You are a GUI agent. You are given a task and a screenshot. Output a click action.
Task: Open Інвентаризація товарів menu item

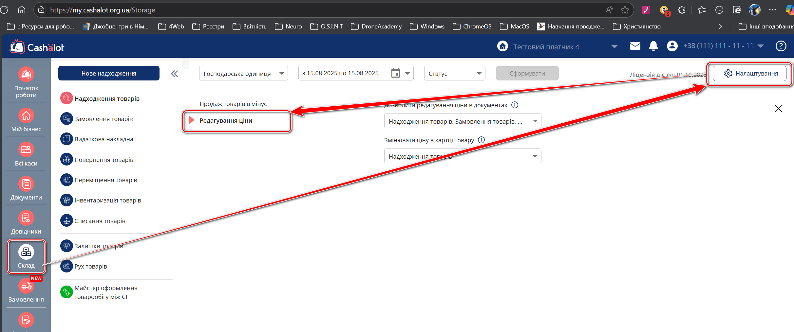click(x=107, y=200)
